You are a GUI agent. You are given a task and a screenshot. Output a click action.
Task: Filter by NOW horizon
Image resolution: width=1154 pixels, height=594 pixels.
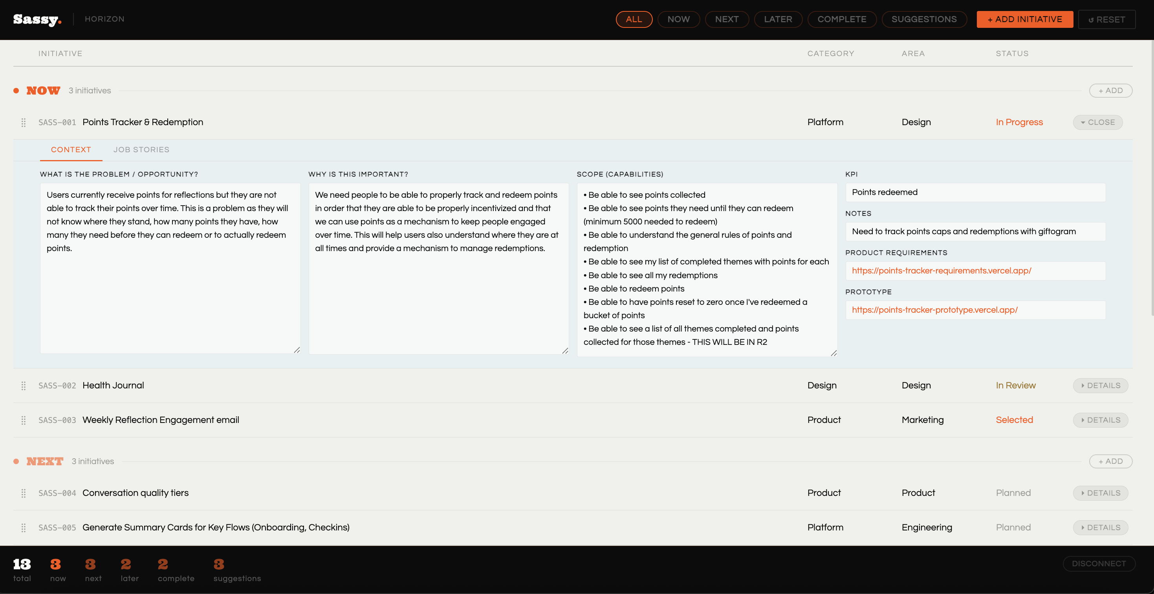(x=678, y=19)
